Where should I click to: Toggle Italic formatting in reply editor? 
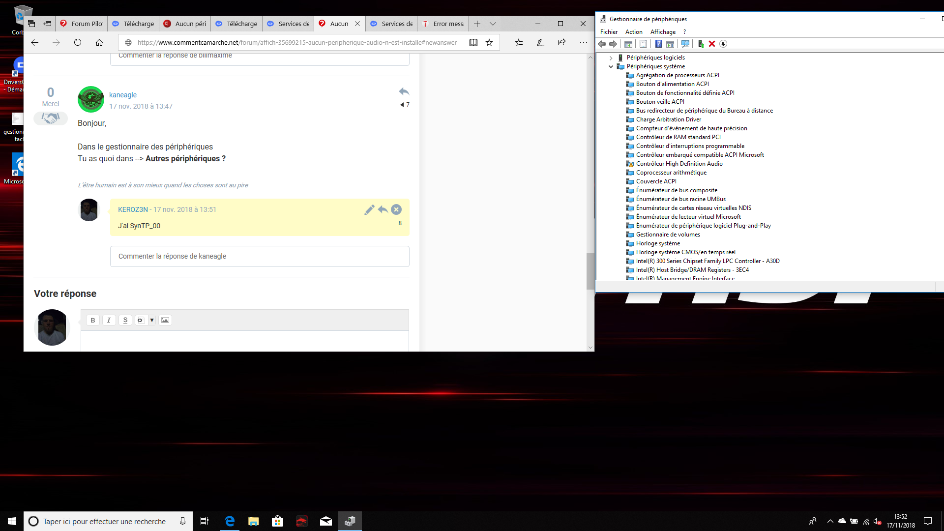[109, 320]
